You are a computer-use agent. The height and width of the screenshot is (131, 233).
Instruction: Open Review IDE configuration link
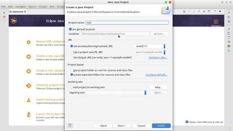click(50, 41)
